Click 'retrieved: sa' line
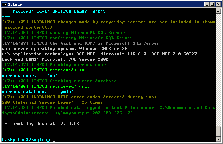This screenshot has height=144, width=223. point(43,70)
